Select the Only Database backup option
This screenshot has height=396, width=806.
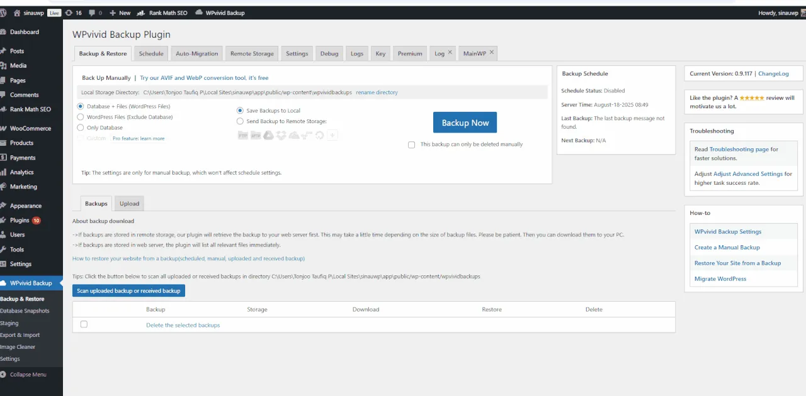80,127
